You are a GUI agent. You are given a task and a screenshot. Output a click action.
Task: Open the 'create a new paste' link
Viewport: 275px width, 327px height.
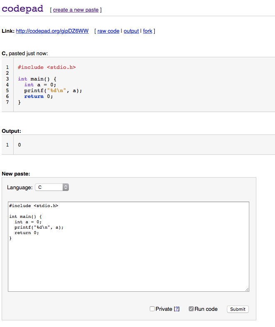[x=75, y=10]
